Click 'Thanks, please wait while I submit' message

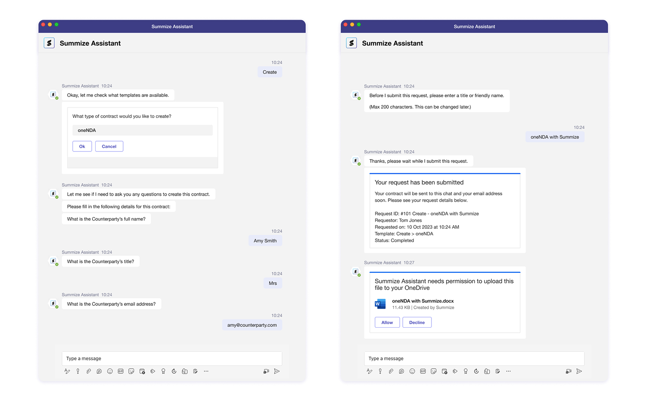pos(419,161)
